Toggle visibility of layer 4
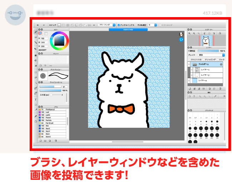The image size is (232, 182). click(x=189, y=81)
